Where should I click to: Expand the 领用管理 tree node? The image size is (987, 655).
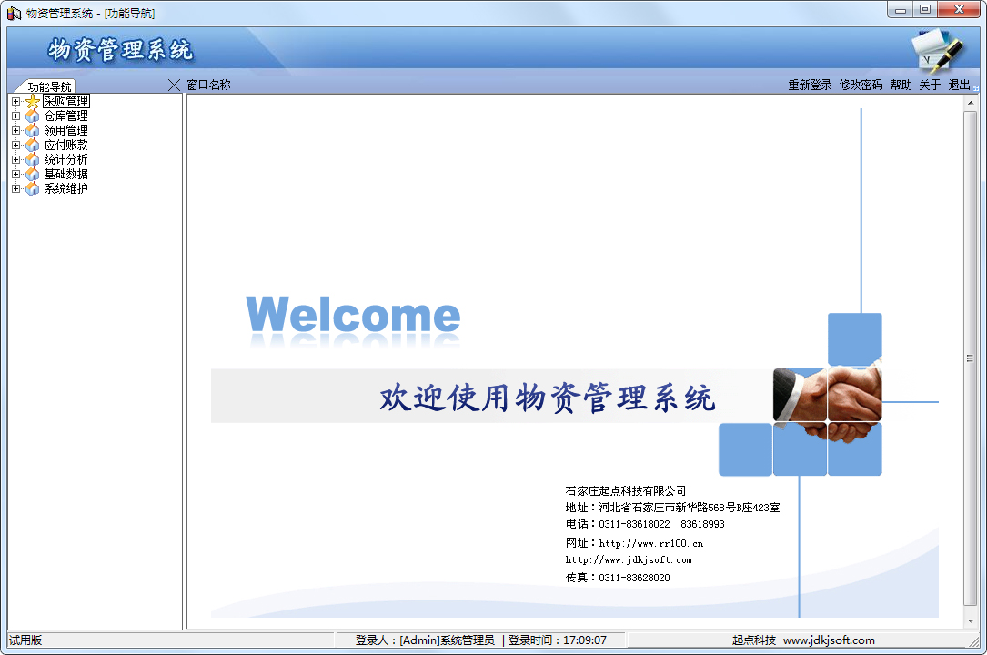point(15,130)
